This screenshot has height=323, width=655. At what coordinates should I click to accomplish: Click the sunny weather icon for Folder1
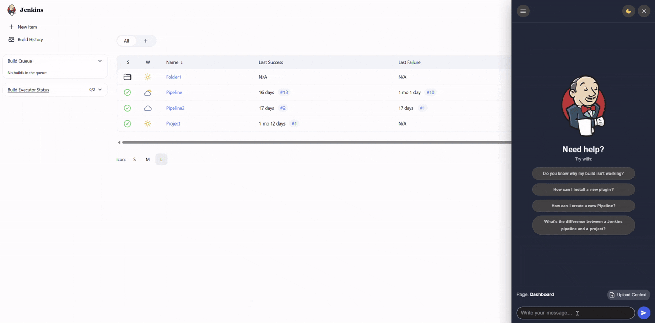[148, 77]
